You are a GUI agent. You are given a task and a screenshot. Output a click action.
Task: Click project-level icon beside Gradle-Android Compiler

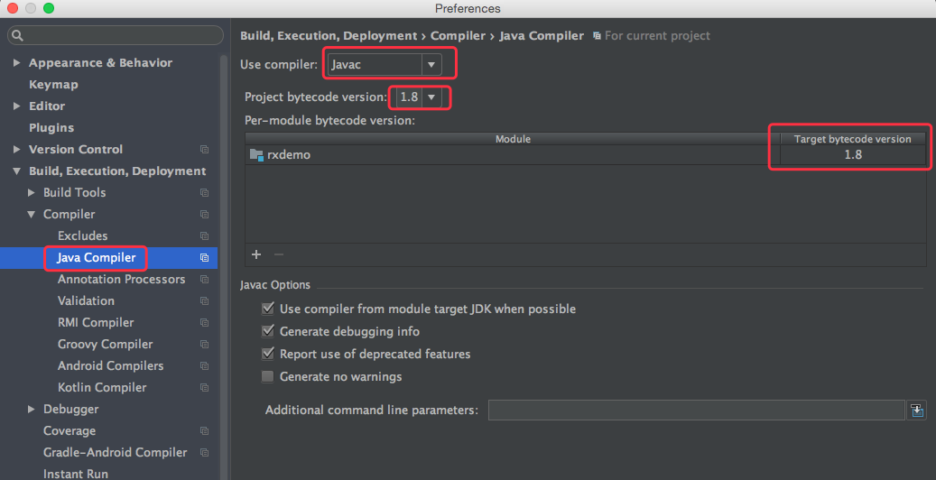coord(204,453)
